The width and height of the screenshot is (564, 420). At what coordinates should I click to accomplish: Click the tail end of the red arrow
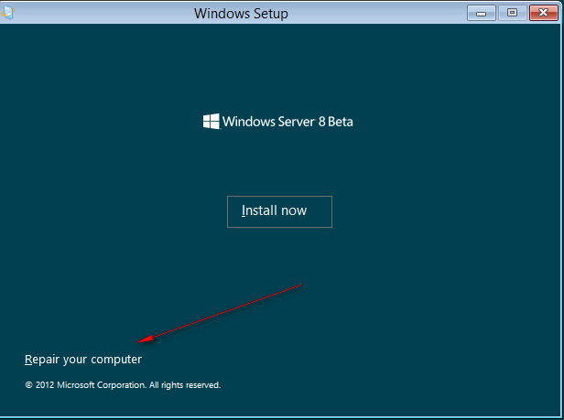(299, 285)
